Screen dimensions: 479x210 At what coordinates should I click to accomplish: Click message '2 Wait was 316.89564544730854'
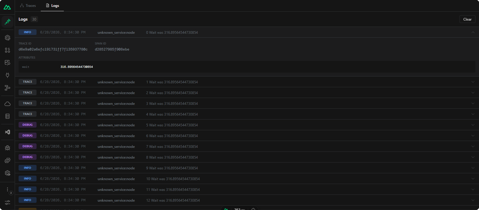pyautogui.click(x=172, y=93)
